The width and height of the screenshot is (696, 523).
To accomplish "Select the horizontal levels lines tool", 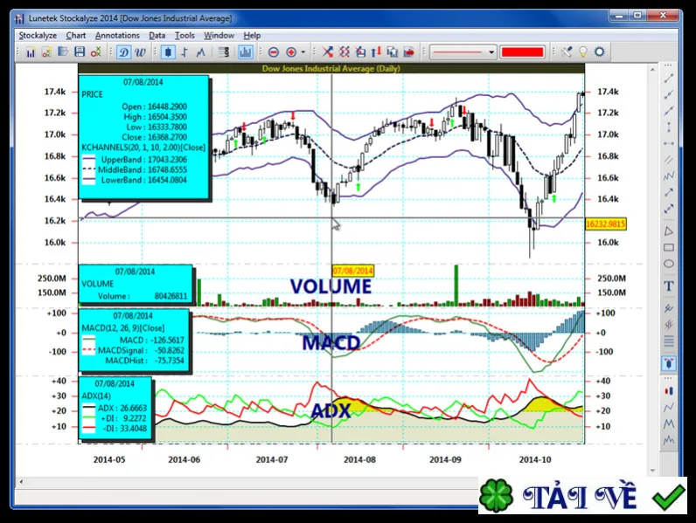I will coord(669,341).
